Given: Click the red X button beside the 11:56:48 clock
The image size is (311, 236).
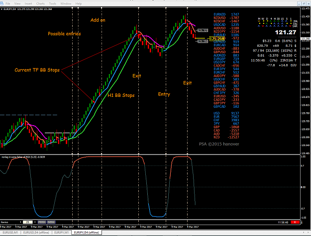Looking at the screenshot, I should tap(295, 222).
